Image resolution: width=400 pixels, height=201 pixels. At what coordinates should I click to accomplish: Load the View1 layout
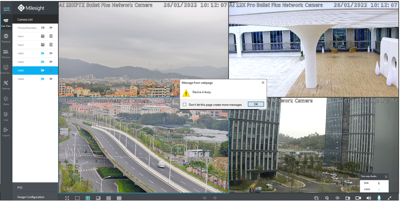pyautogui.click(x=51, y=36)
